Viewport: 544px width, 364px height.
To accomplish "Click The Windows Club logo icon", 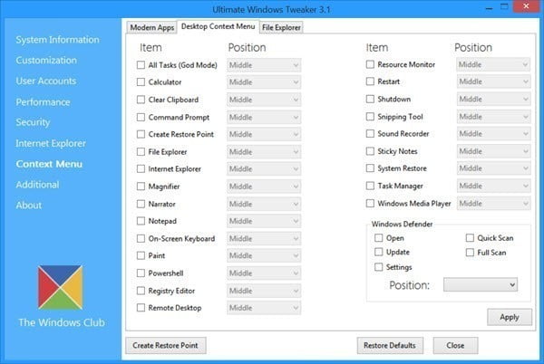I will coord(62,288).
